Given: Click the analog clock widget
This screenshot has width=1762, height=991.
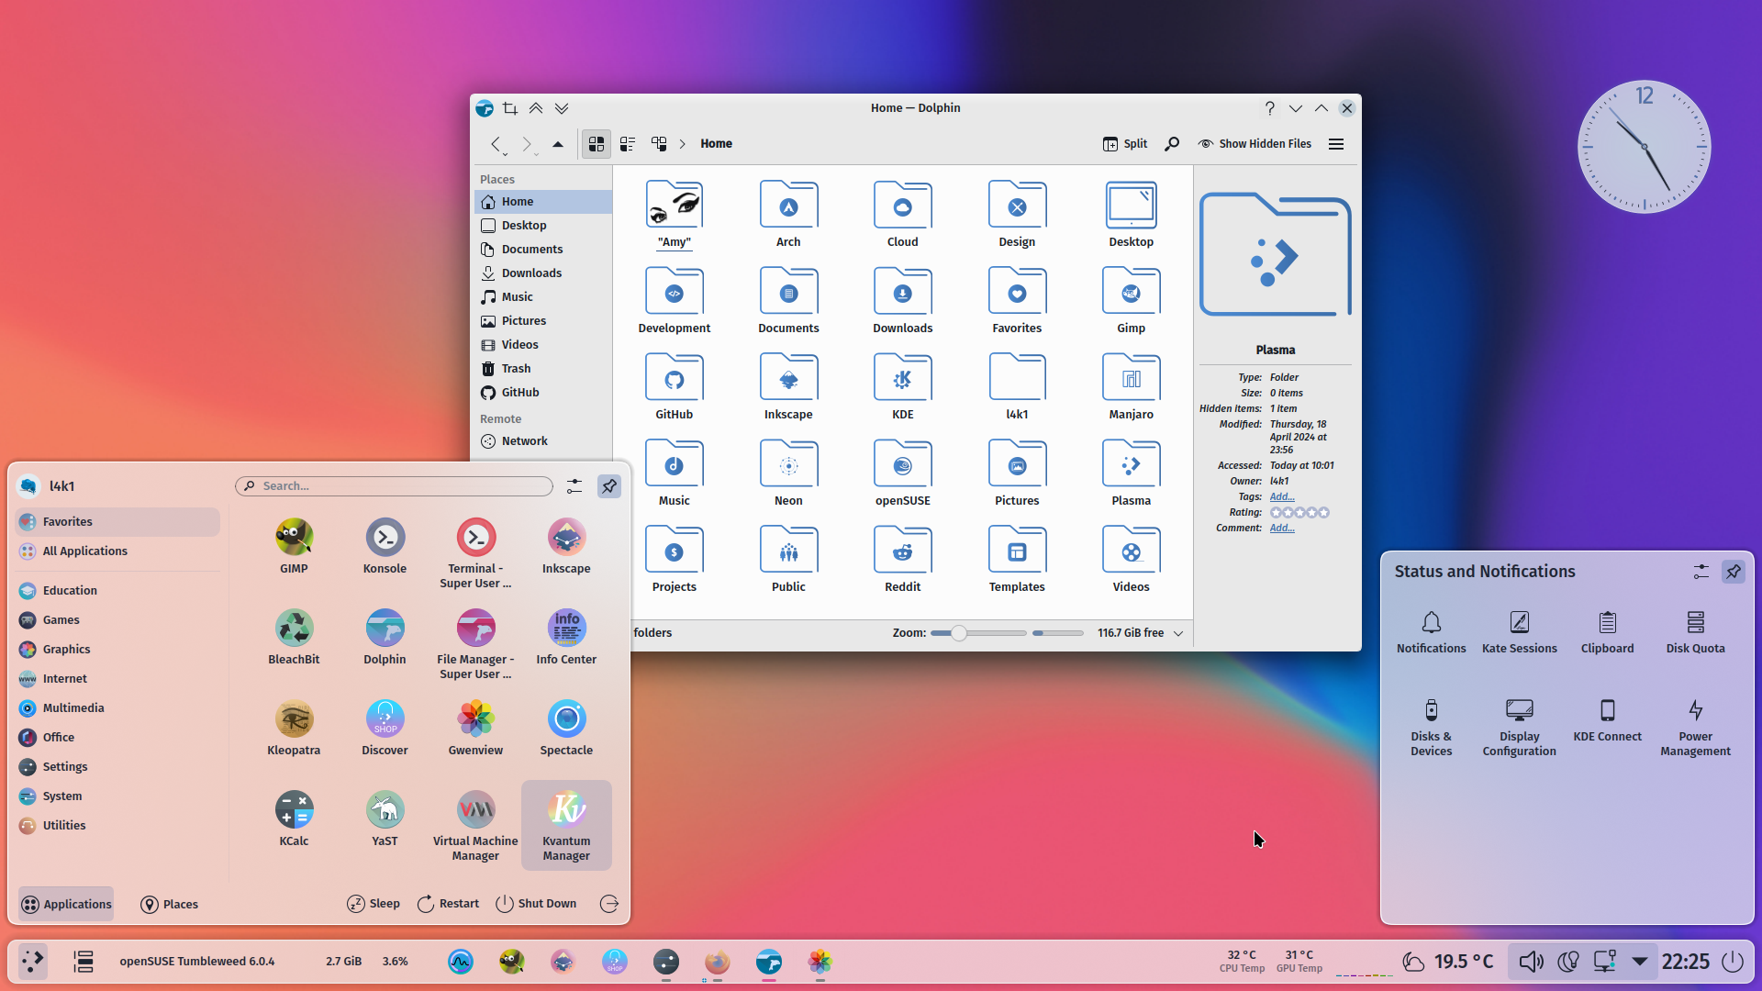Looking at the screenshot, I should coord(1644,147).
